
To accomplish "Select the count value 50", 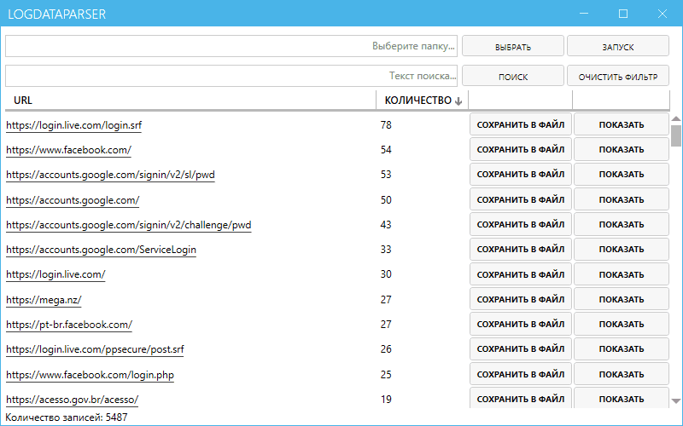I will click(386, 200).
